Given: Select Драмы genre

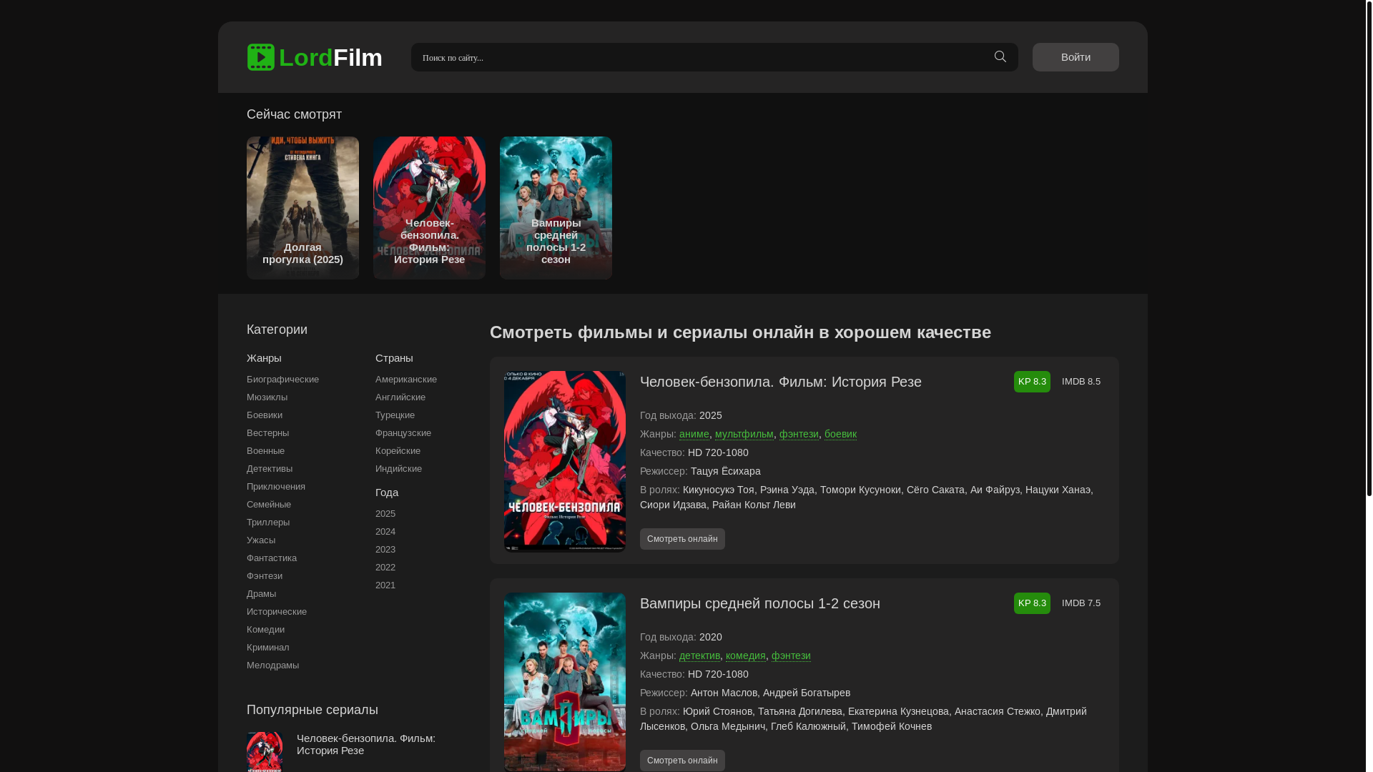Looking at the screenshot, I should [261, 594].
